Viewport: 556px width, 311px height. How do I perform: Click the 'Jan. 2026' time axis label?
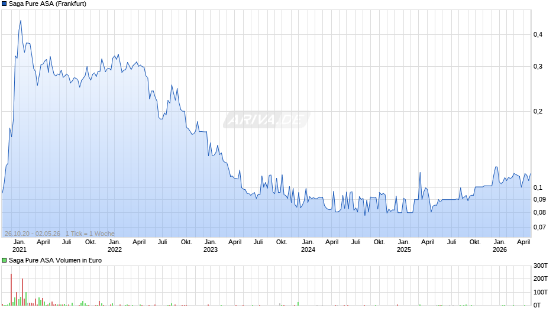(500, 246)
